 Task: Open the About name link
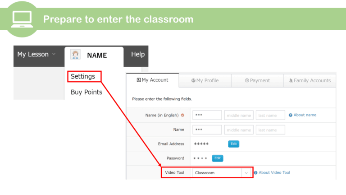305,115
